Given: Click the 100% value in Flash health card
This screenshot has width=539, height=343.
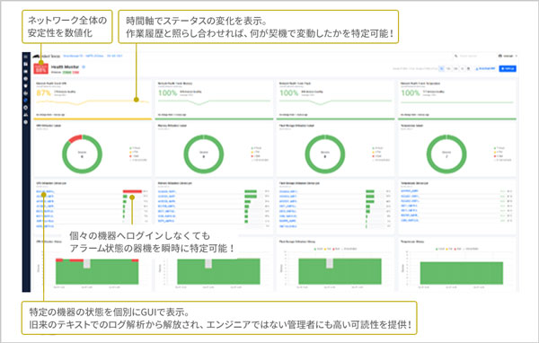Looking at the screenshot, I should pos(289,92).
